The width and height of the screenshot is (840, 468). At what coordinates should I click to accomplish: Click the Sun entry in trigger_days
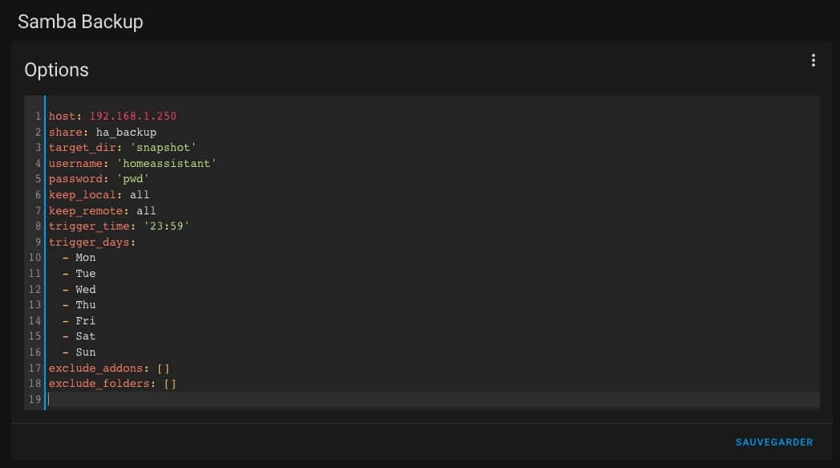tap(86, 352)
